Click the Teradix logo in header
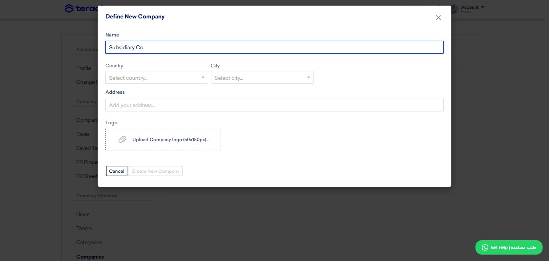Screen dimensions: 549x261 [x=81, y=8]
